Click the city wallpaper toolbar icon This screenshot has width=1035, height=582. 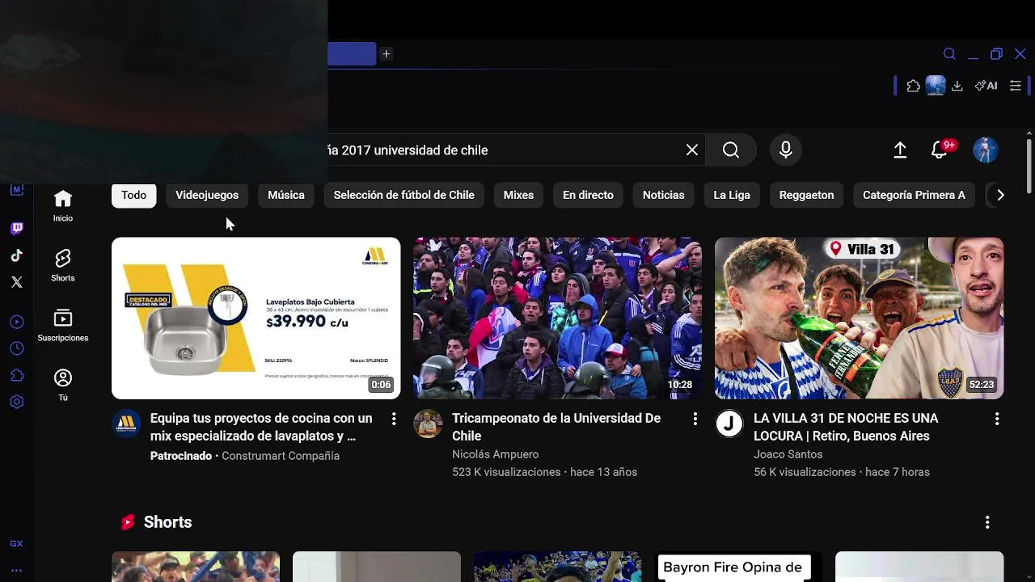[936, 86]
